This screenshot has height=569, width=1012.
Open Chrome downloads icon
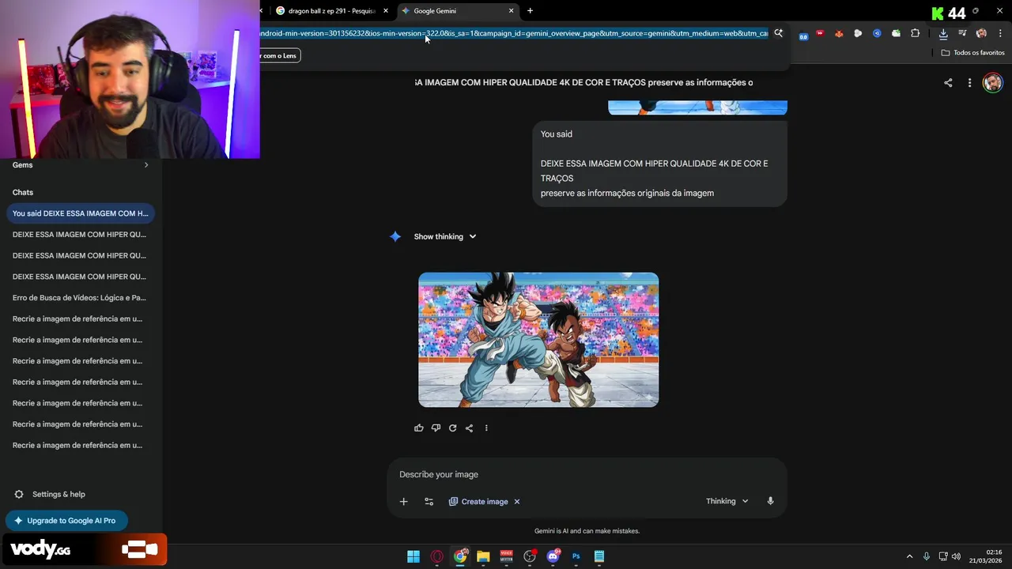click(943, 33)
